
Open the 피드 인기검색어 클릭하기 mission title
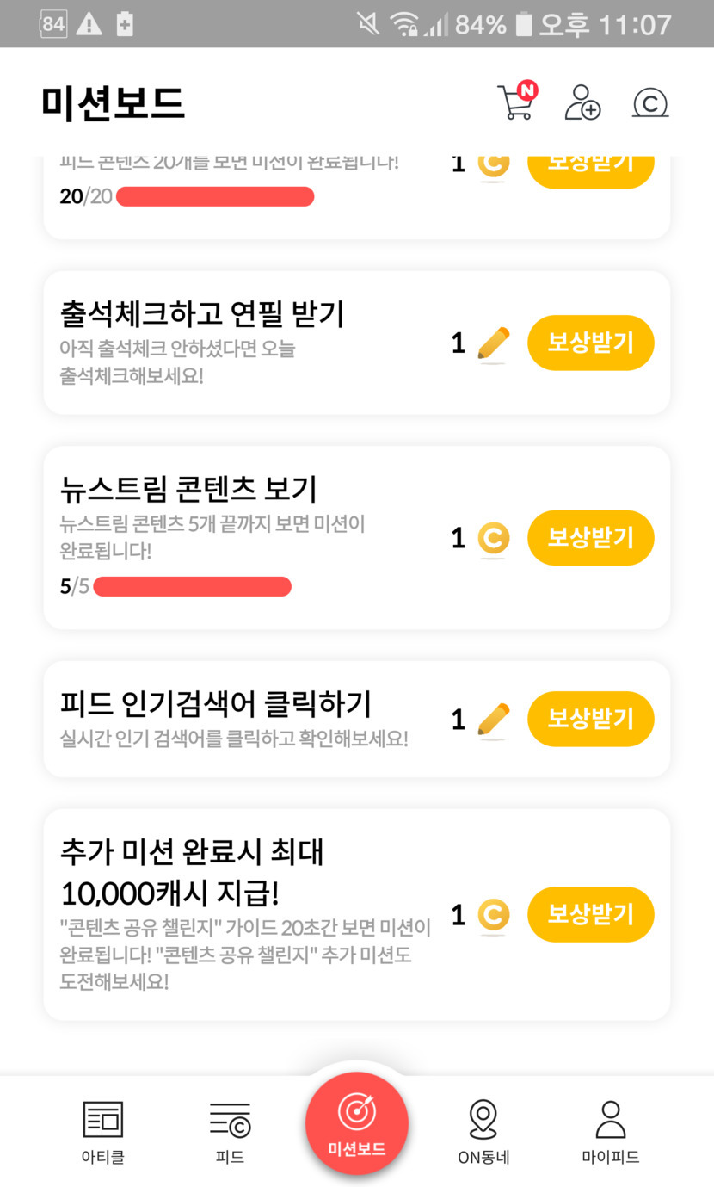click(216, 703)
